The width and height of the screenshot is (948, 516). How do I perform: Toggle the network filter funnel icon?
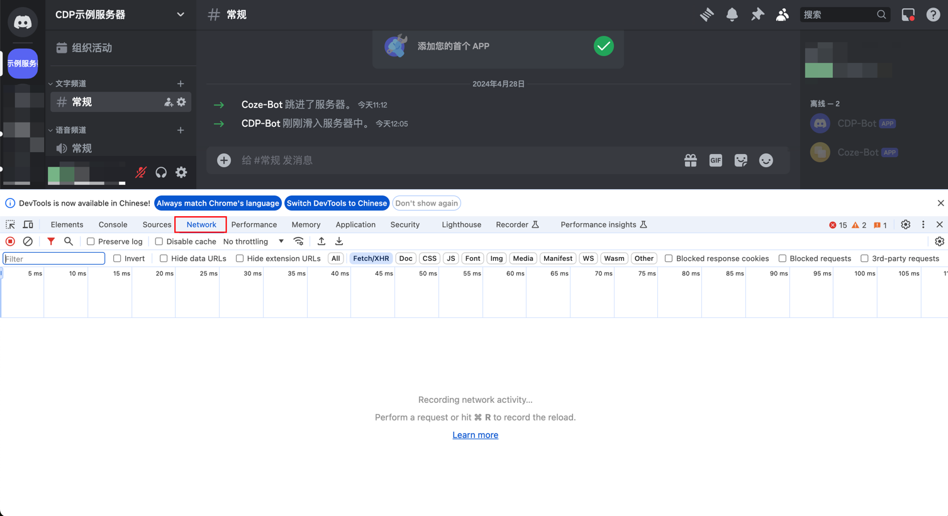pyautogui.click(x=51, y=241)
